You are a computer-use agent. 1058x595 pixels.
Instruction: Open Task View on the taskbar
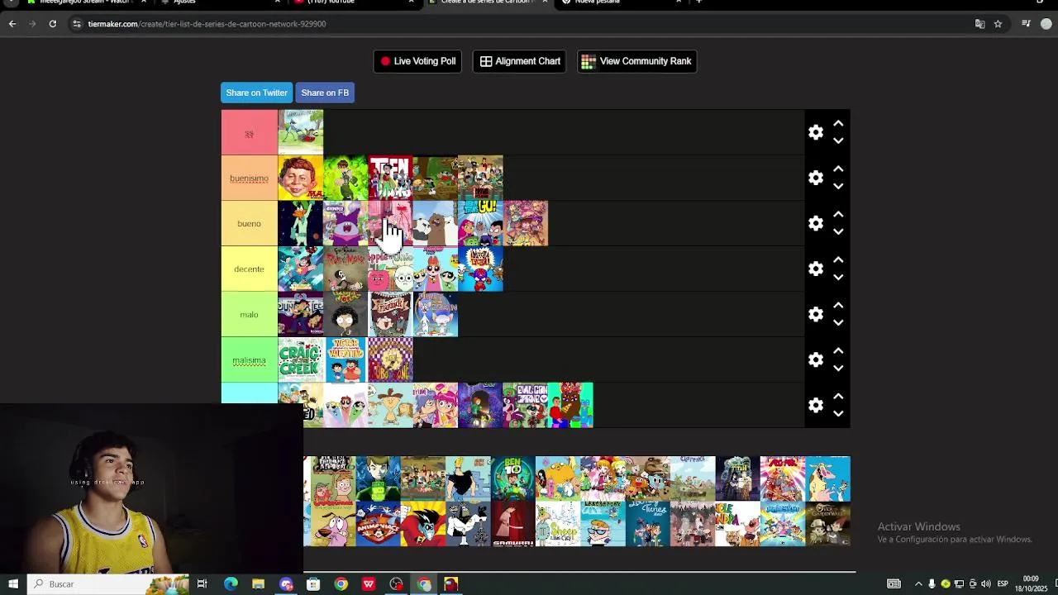pyautogui.click(x=203, y=584)
